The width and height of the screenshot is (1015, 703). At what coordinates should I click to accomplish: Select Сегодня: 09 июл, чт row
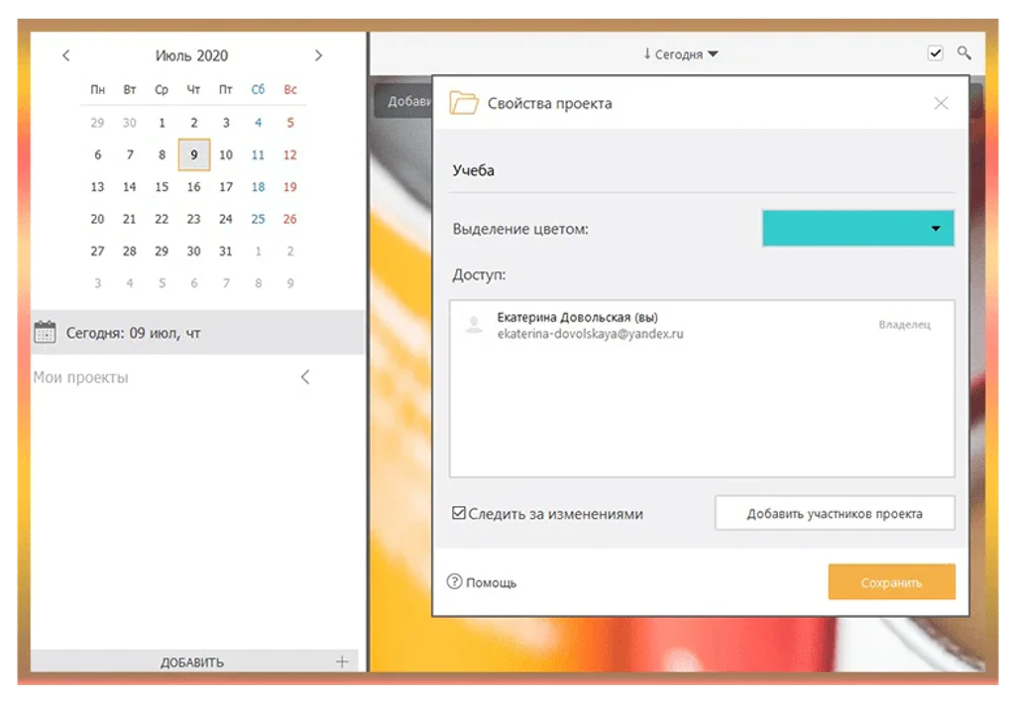[198, 333]
